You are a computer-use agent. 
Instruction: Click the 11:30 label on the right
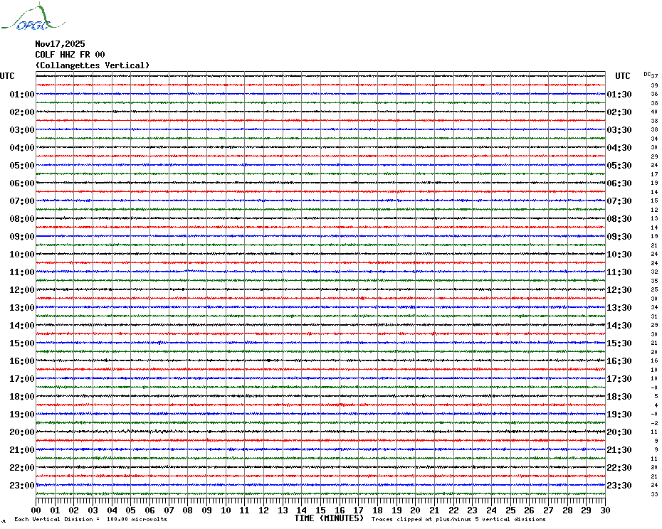(619, 272)
